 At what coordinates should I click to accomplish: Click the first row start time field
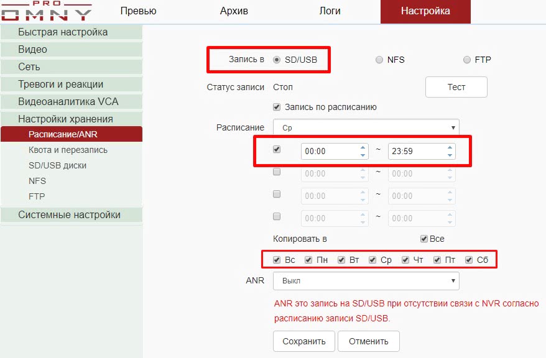(328, 151)
